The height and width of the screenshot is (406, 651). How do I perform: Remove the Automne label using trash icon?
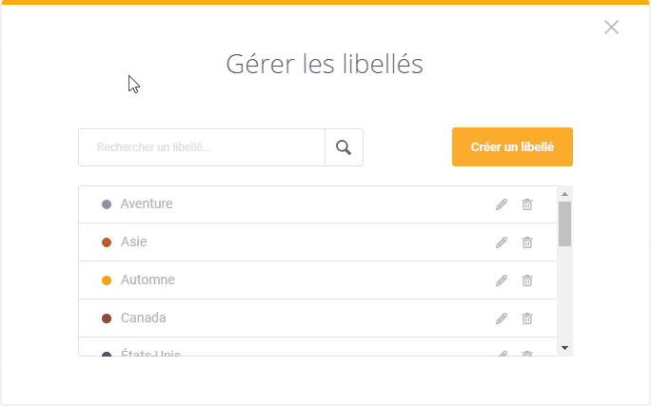pos(527,280)
